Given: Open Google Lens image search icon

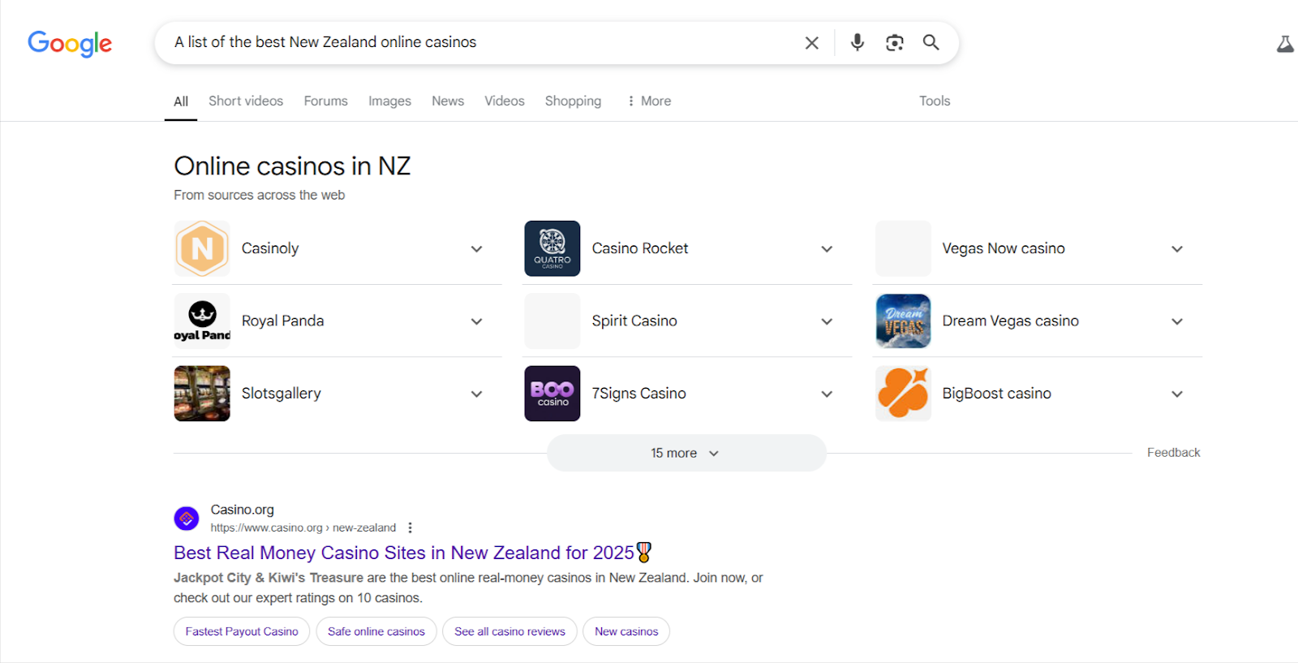Looking at the screenshot, I should click(x=894, y=42).
